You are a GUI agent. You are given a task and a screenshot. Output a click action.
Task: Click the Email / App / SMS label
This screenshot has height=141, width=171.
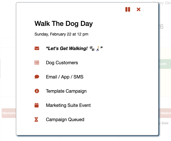(x=64, y=77)
